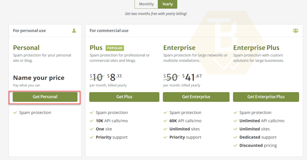Click the Name your price text
Image resolution: width=307 pixels, height=160 pixels.
[x=39, y=78]
